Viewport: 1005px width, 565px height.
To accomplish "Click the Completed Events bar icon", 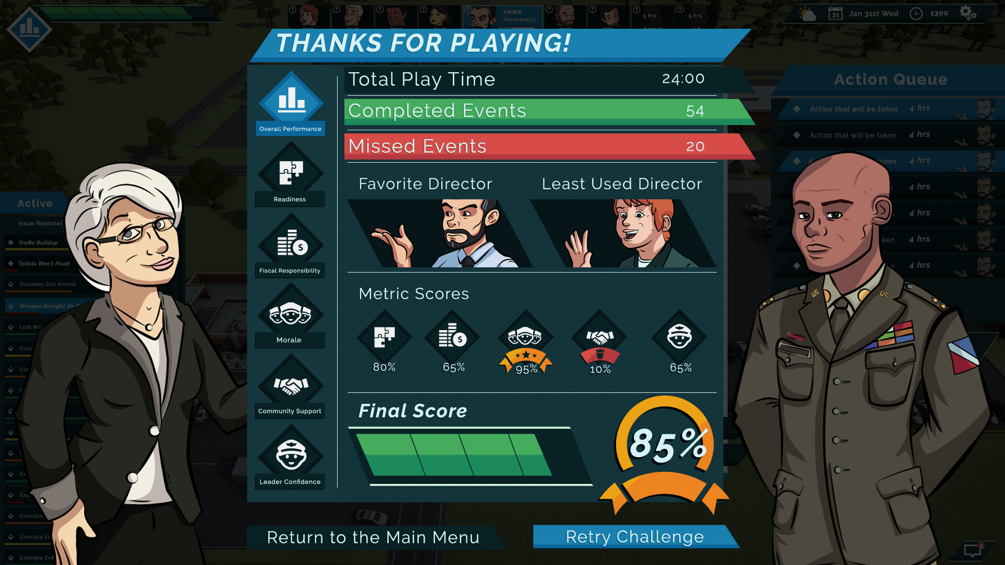I will point(531,110).
